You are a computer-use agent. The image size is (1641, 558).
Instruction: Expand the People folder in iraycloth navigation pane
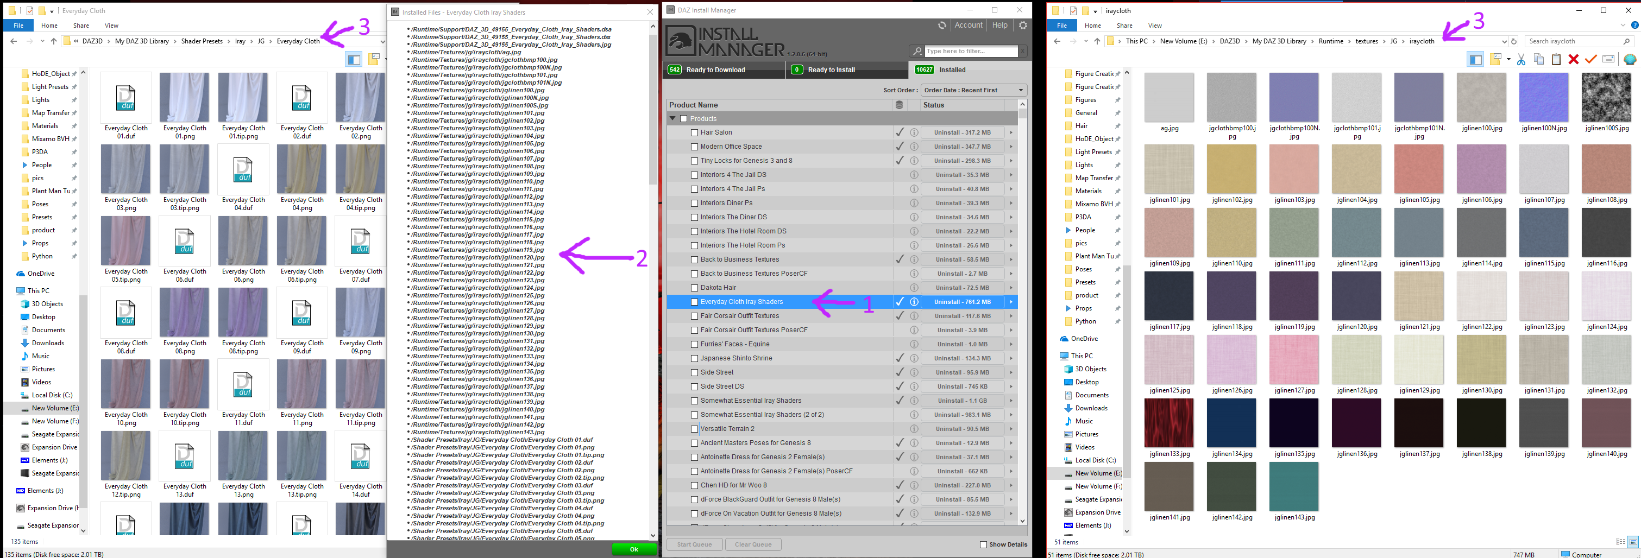click(1068, 230)
